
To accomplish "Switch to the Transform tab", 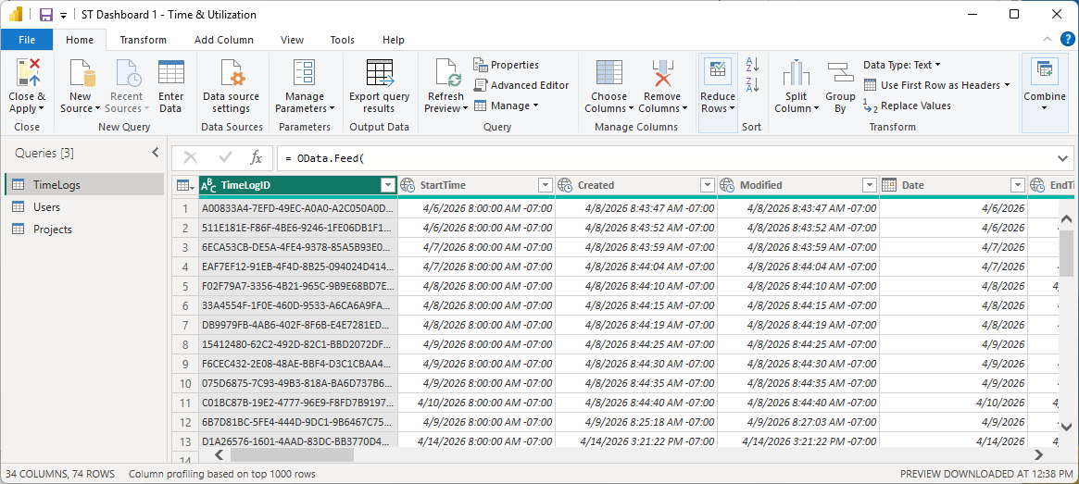I will [144, 40].
